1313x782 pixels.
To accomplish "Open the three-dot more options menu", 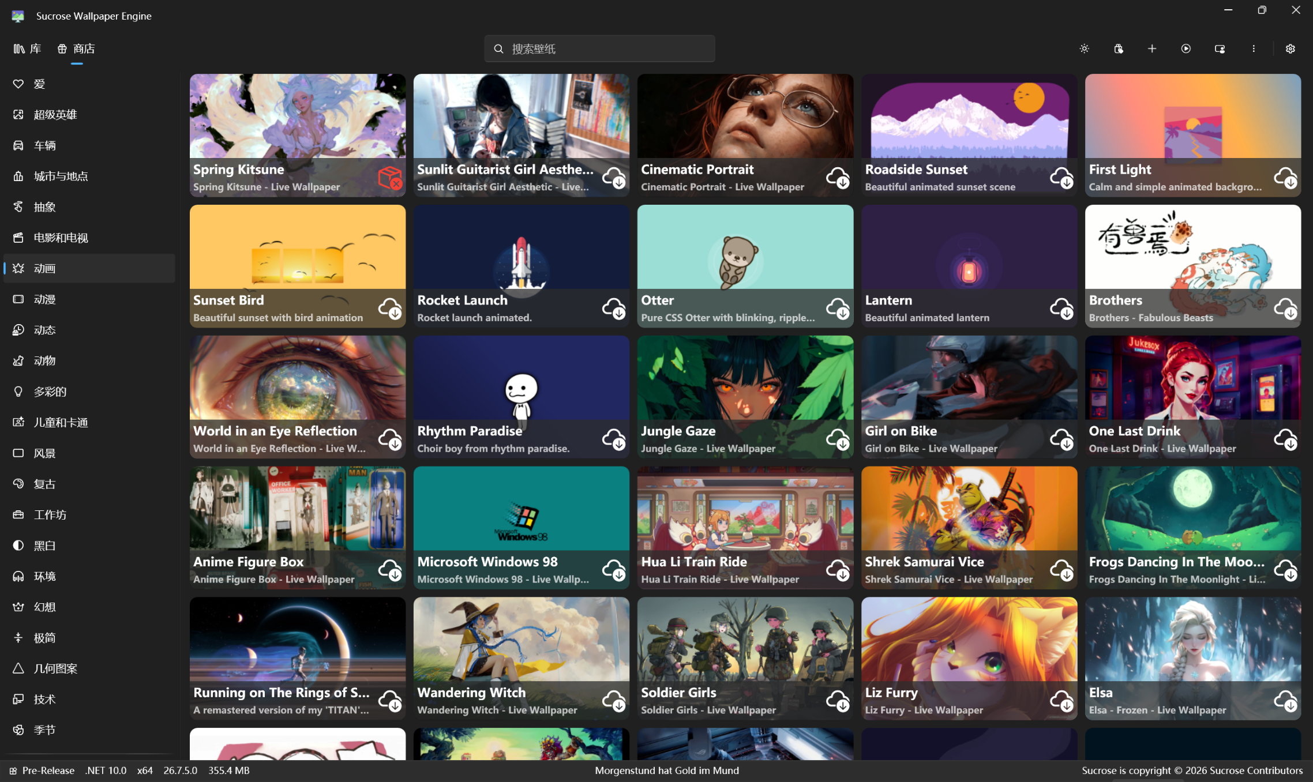I will tap(1254, 49).
